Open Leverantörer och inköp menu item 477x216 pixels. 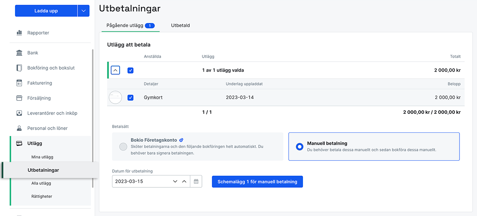pyautogui.click(x=52, y=113)
